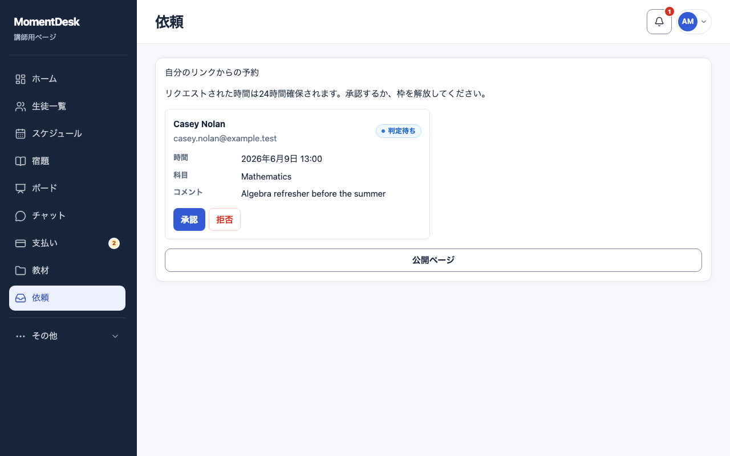730x456 pixels.
Task: Click the 宿題 open-book icon
Action: pos(21,161)
